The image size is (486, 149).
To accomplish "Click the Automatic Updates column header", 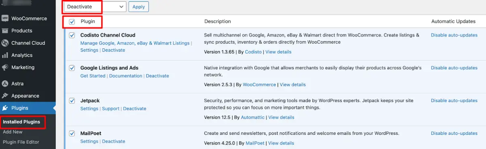I will [x=453, y=21].
